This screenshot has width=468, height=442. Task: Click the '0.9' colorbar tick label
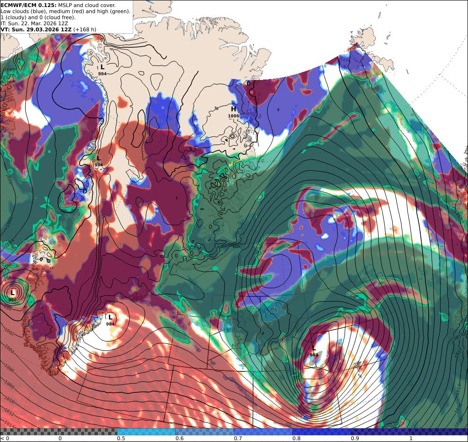coord(355,438)
